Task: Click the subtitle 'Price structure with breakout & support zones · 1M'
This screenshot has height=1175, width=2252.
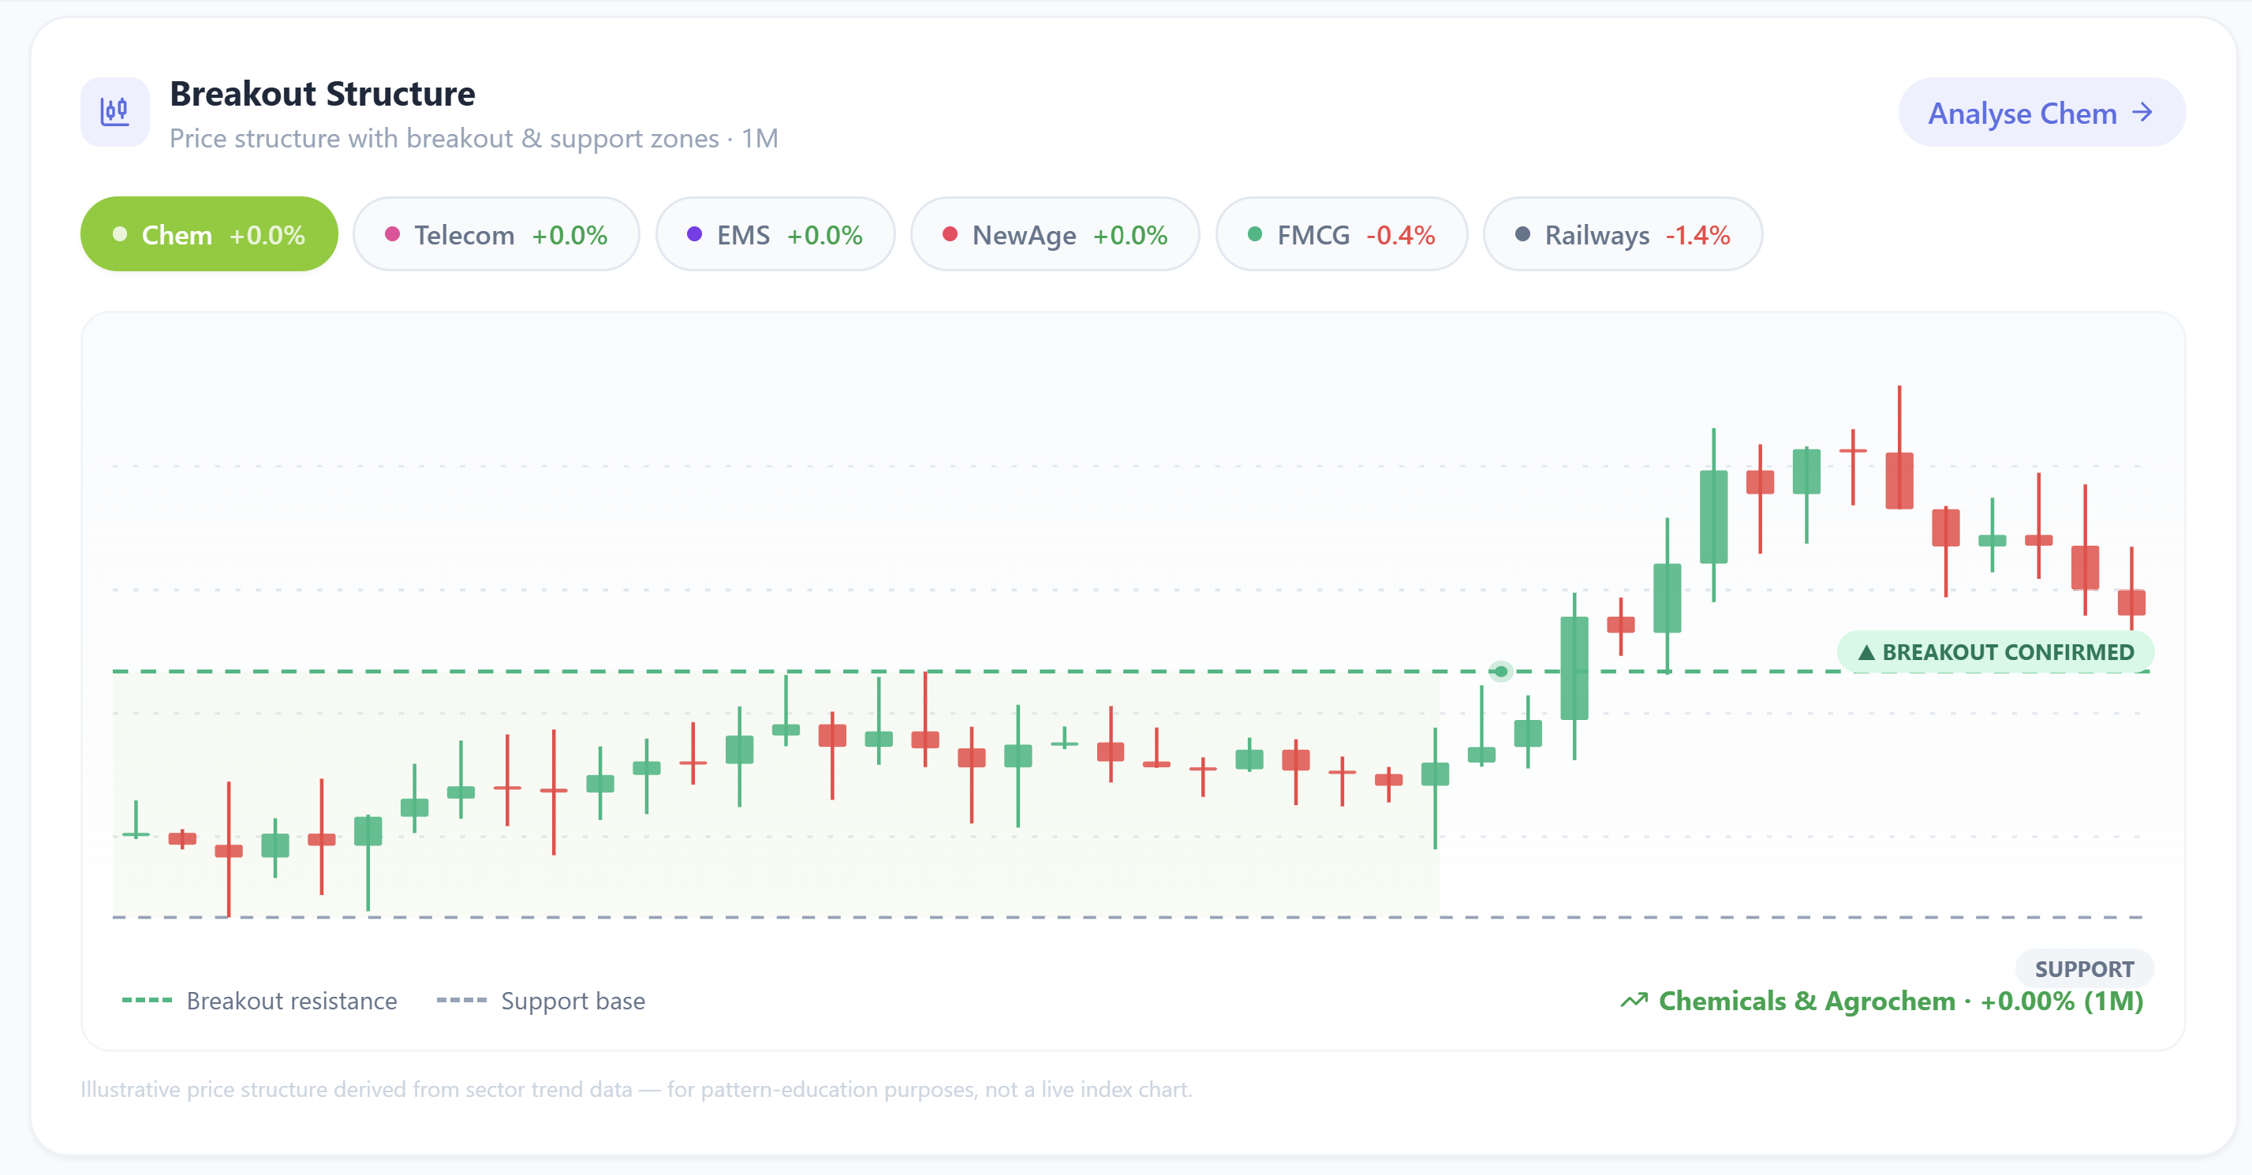Action: pos(474,138)
